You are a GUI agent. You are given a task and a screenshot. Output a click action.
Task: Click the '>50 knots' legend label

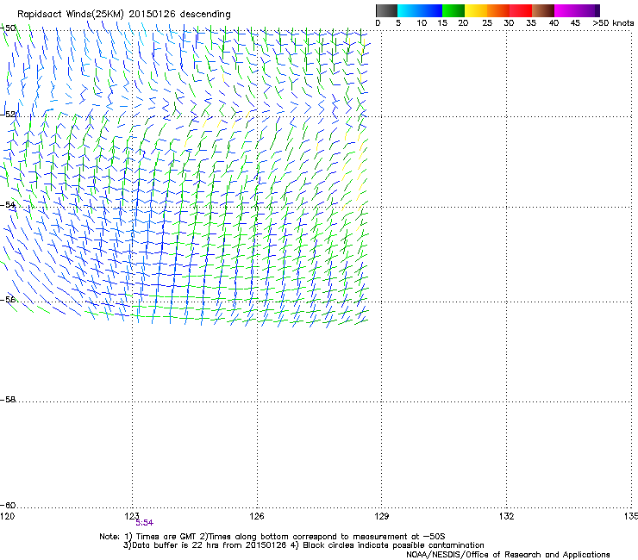pos(613,22)
